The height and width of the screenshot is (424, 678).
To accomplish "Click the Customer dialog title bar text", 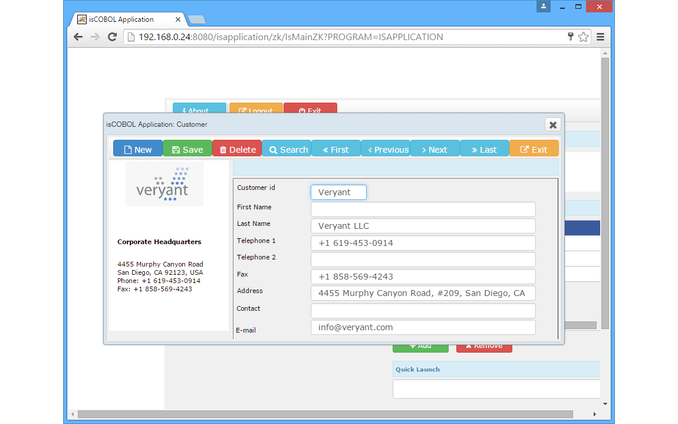I will point(156,124).
